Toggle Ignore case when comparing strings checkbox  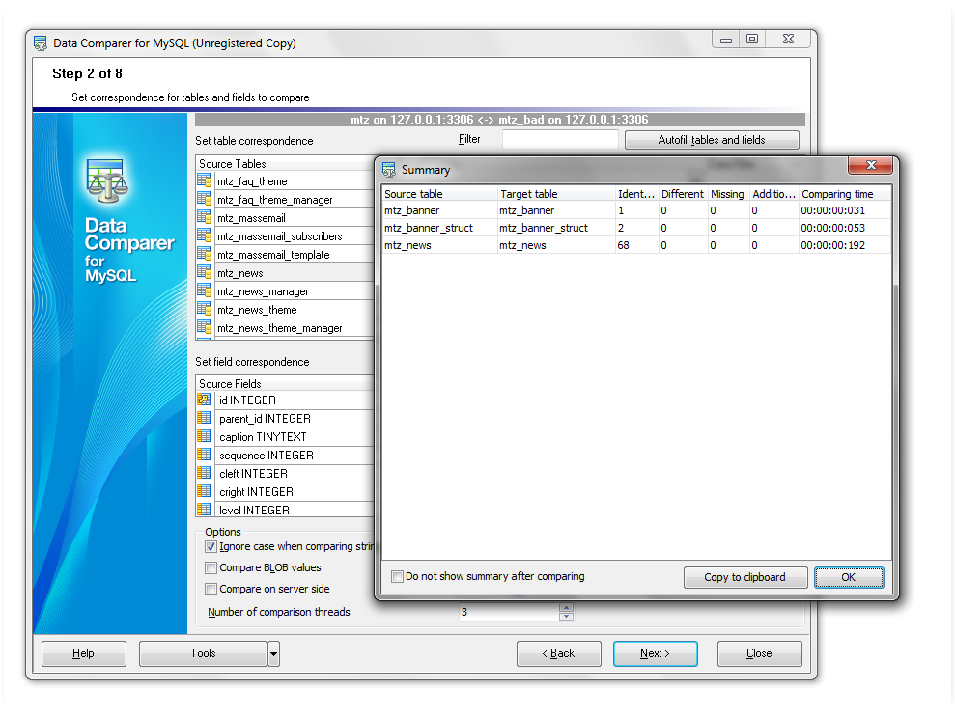pyautogui.click(x=211, y=546)
